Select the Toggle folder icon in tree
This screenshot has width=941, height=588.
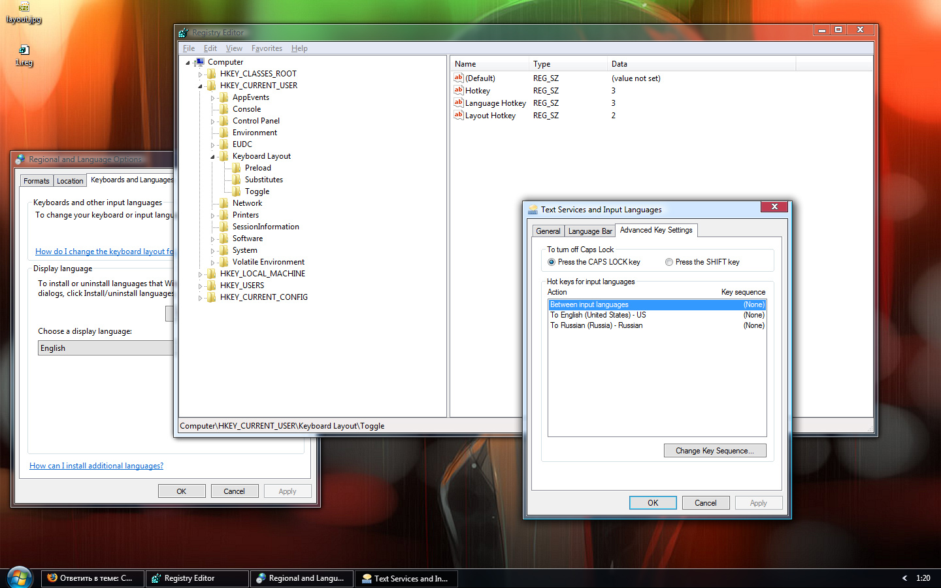tap(237, 191)
